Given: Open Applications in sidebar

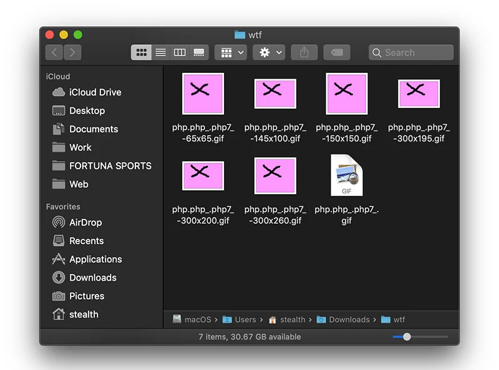Looking at the screenshot, I should coord(87,259).
